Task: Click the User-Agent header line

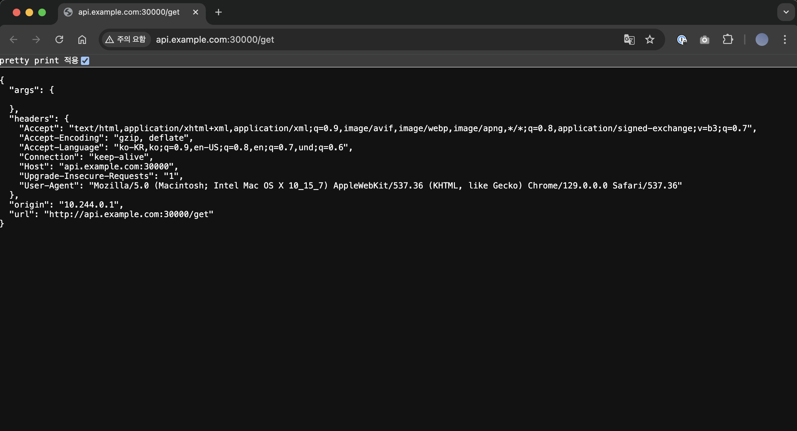Action: [x=350, y=186]
